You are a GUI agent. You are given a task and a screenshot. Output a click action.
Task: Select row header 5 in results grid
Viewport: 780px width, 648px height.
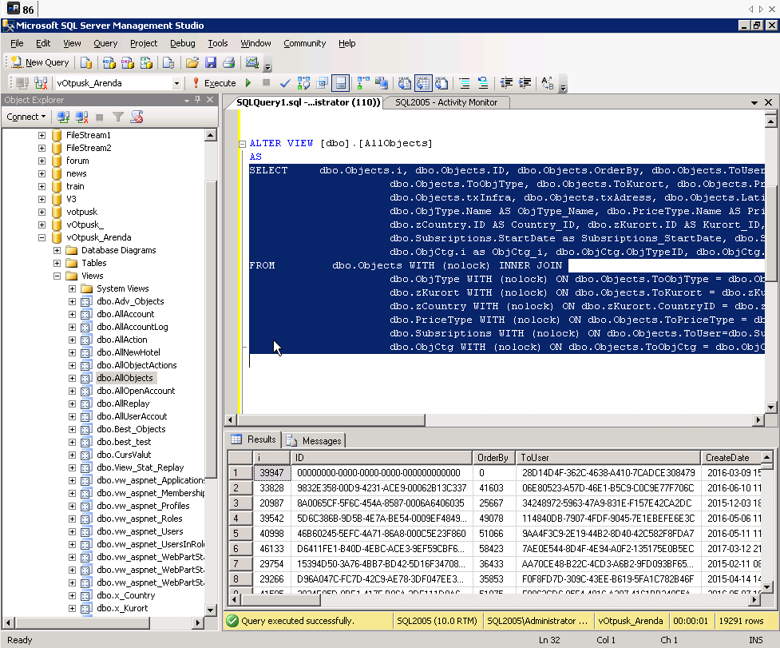pyautogui.click(x=241, y=534)
